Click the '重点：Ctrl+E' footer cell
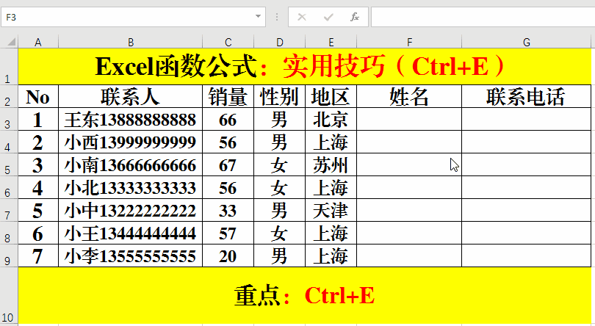 [x=305, y=296]
